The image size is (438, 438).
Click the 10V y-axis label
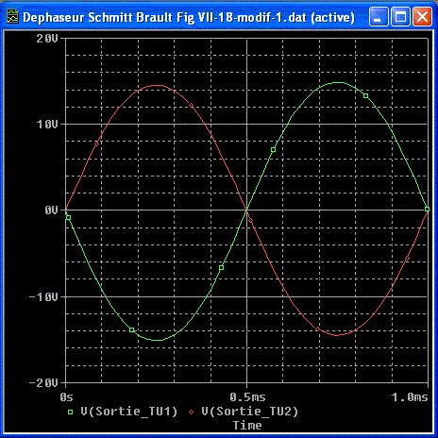[x=47, y=125]
